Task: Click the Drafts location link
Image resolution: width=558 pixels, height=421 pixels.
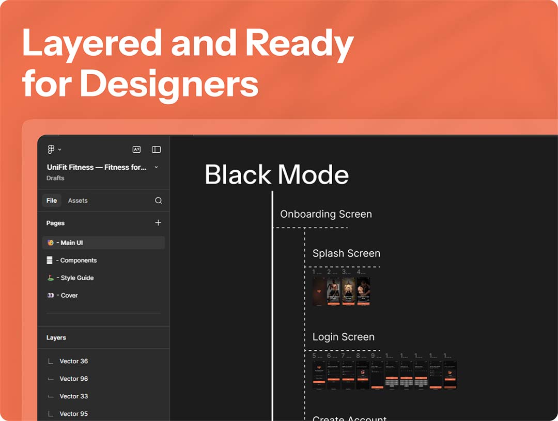Action: [x=55, y=178]
